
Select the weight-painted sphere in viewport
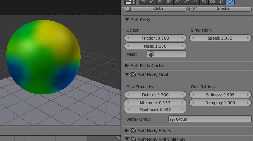pos(43,57)
